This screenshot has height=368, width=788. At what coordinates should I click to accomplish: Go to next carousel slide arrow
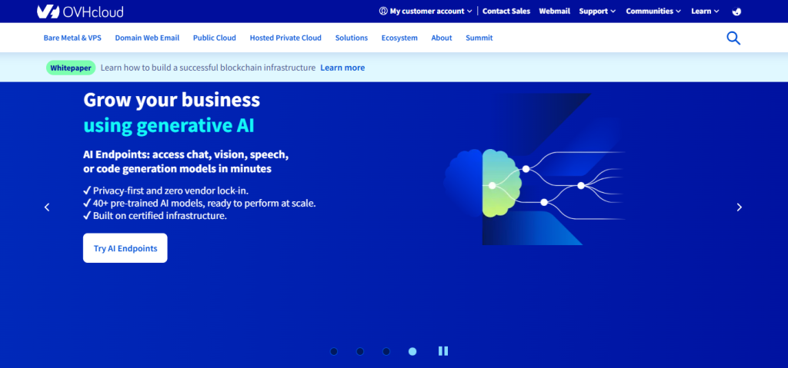pyautogui.click(x=740, y=207)
